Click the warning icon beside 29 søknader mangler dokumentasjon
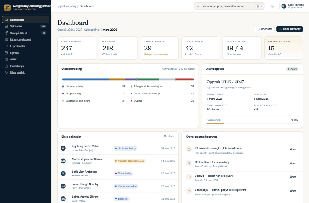The width and height of the screenshot is (309, 203). (x=189, y=149)
